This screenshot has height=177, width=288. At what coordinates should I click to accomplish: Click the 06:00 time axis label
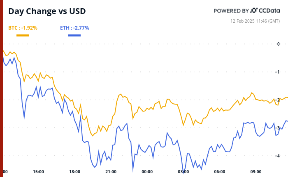(x=219, y=172)
